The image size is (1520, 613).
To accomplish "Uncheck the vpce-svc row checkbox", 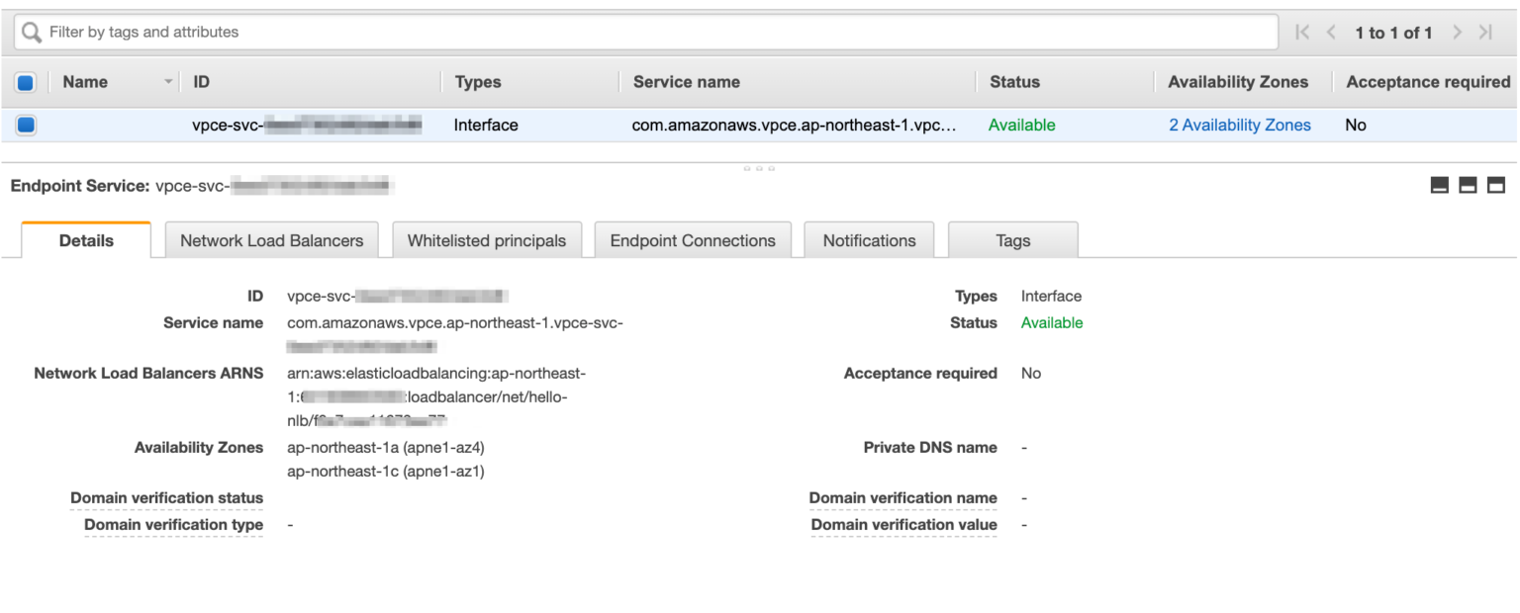I will [x=25, y=125].
